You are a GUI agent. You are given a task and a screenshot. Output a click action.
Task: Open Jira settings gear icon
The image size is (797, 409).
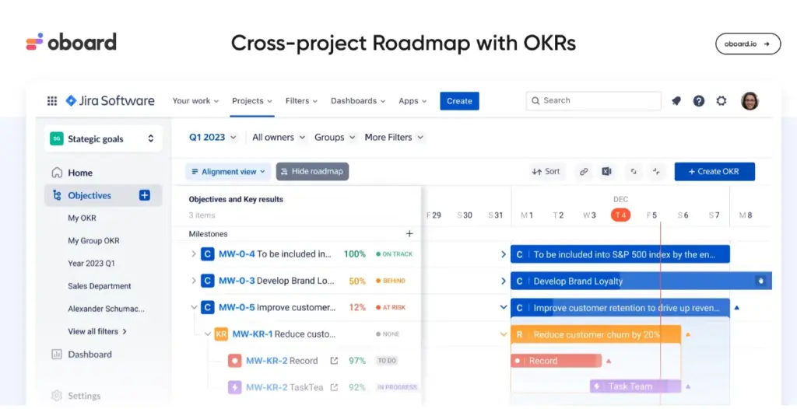[722, 100]
